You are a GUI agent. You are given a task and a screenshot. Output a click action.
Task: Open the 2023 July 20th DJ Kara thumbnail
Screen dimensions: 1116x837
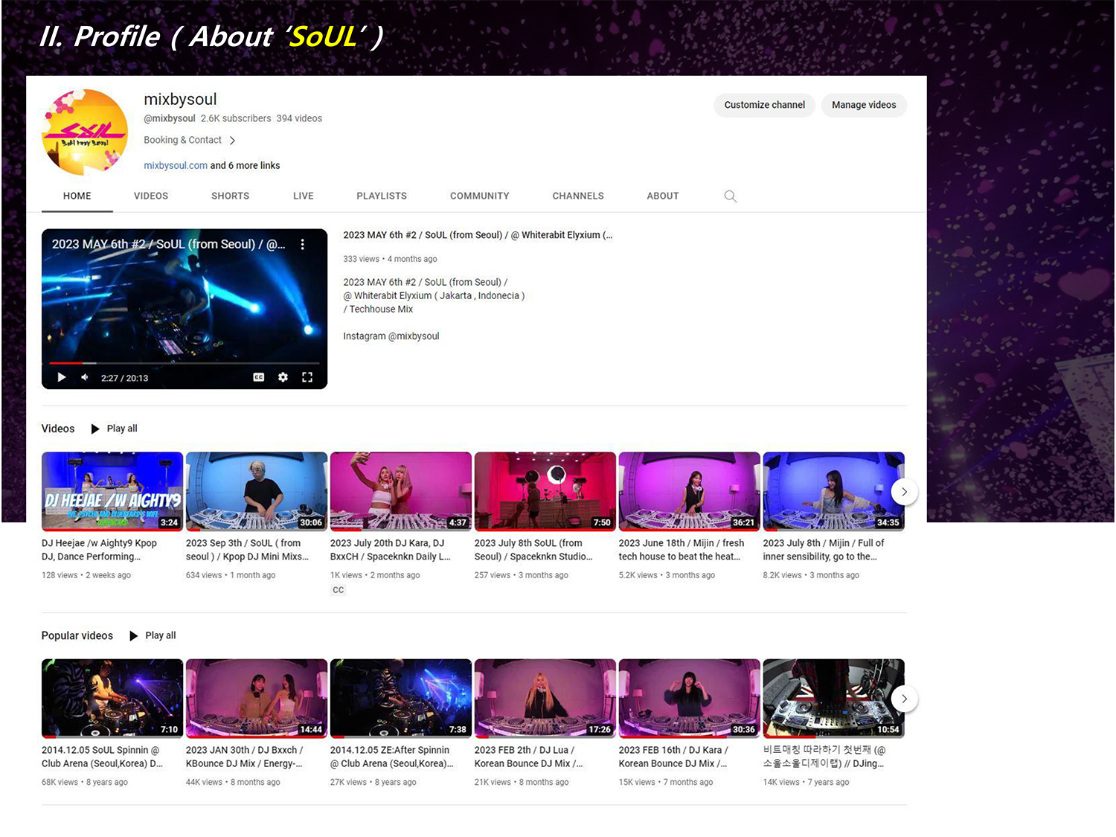[401, 491]
